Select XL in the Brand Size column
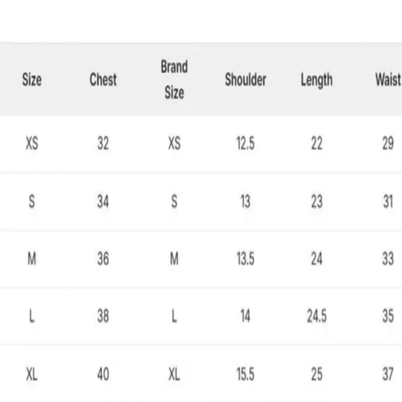The height and width of the screenshot is (402, 402). click(174, 374)
